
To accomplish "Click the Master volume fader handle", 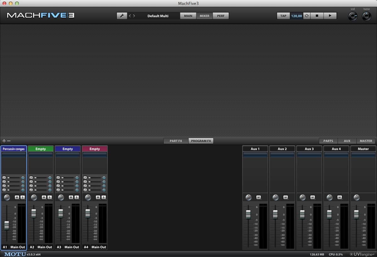I will (356, 214).
